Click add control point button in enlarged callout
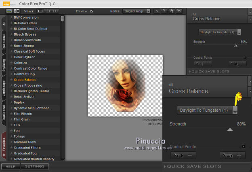 (x=233, y=155)
